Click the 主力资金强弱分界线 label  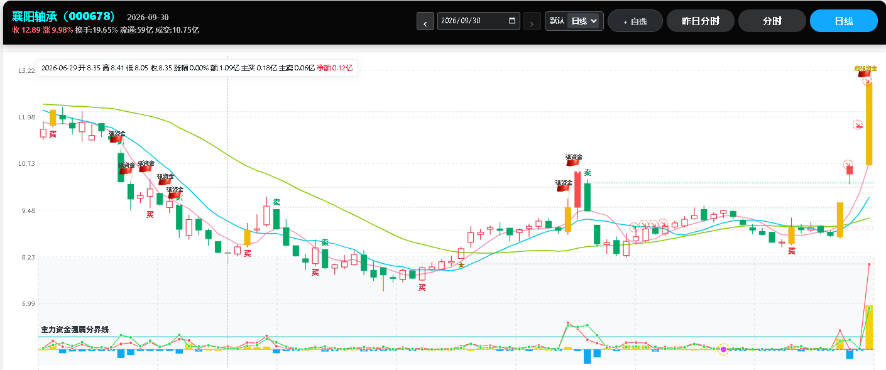(75, 329)
